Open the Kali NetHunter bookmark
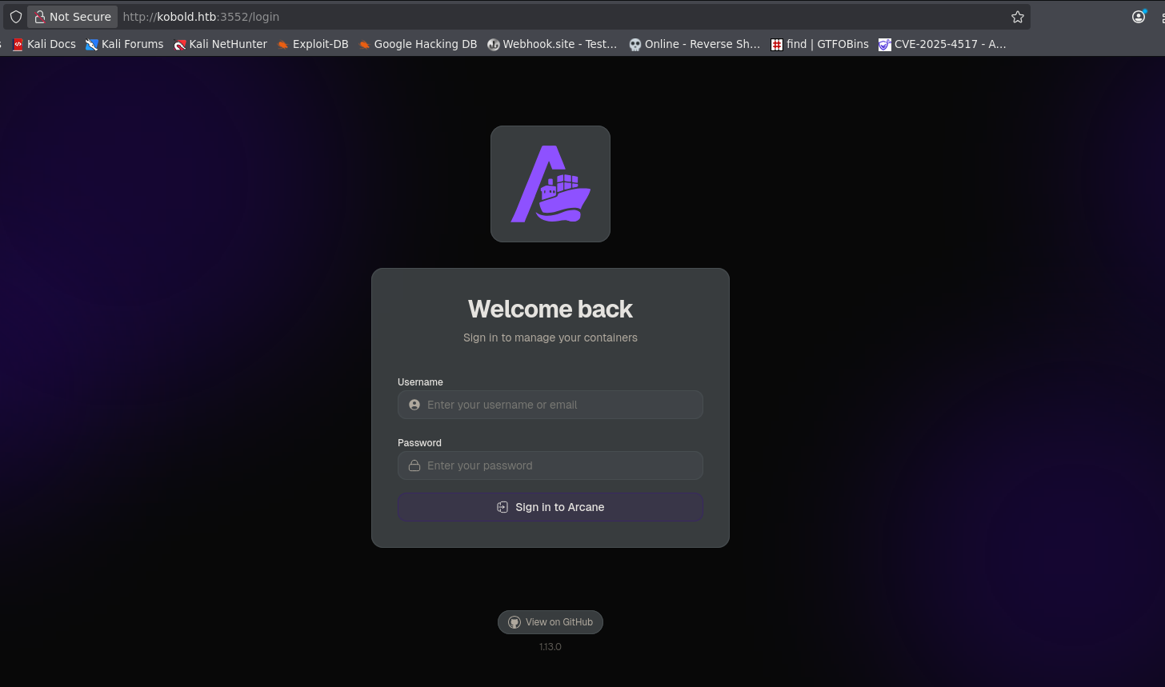 click(x=220, y=44)
